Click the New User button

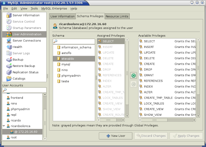(x=116, y=136)
